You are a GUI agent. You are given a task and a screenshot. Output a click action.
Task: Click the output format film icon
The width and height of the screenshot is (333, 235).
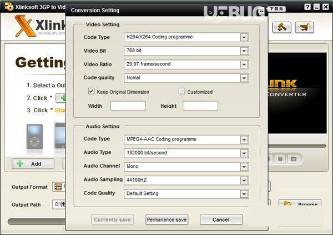click(x=58, y=187)
